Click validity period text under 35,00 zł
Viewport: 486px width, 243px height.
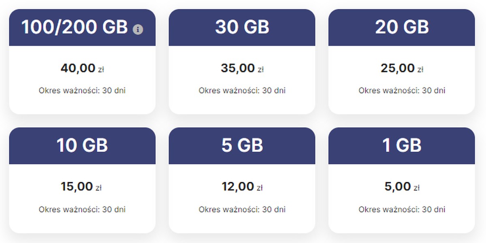242,90
